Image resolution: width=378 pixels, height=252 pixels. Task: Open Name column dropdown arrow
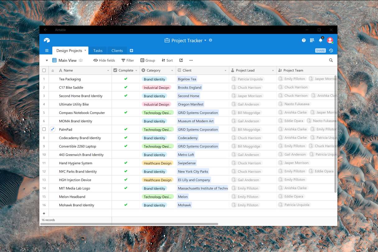108,71
